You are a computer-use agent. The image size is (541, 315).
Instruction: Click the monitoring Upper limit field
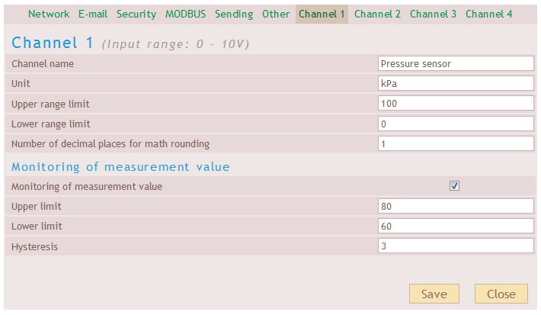pyautogui.click(x=456, y=206)
